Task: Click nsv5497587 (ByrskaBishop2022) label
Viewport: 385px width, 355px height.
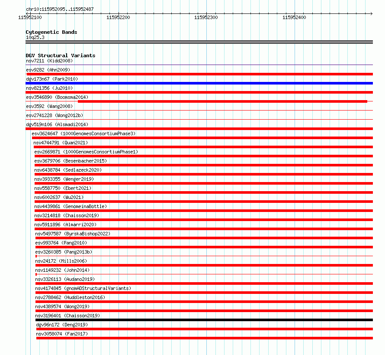Action: coord(73,234)
